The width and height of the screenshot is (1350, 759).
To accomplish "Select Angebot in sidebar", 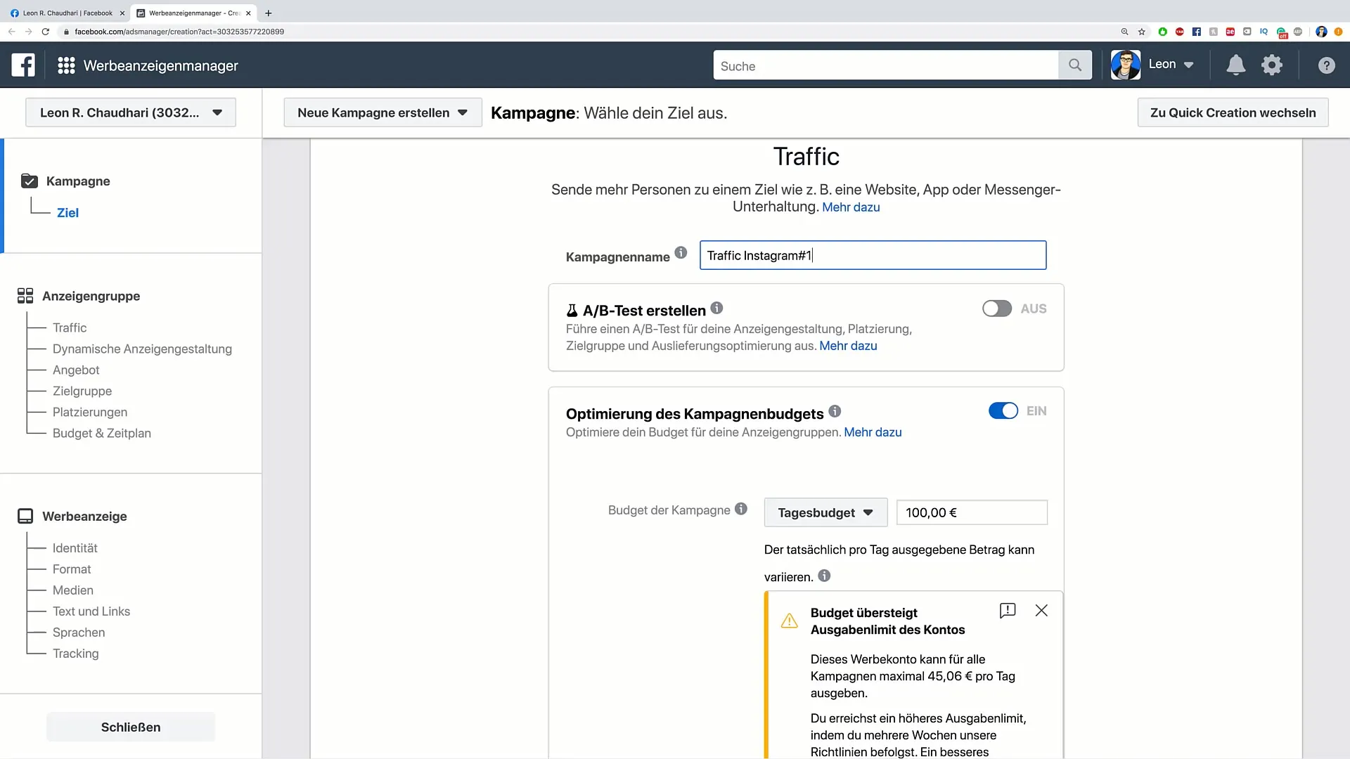I will (x=76, y=370).
